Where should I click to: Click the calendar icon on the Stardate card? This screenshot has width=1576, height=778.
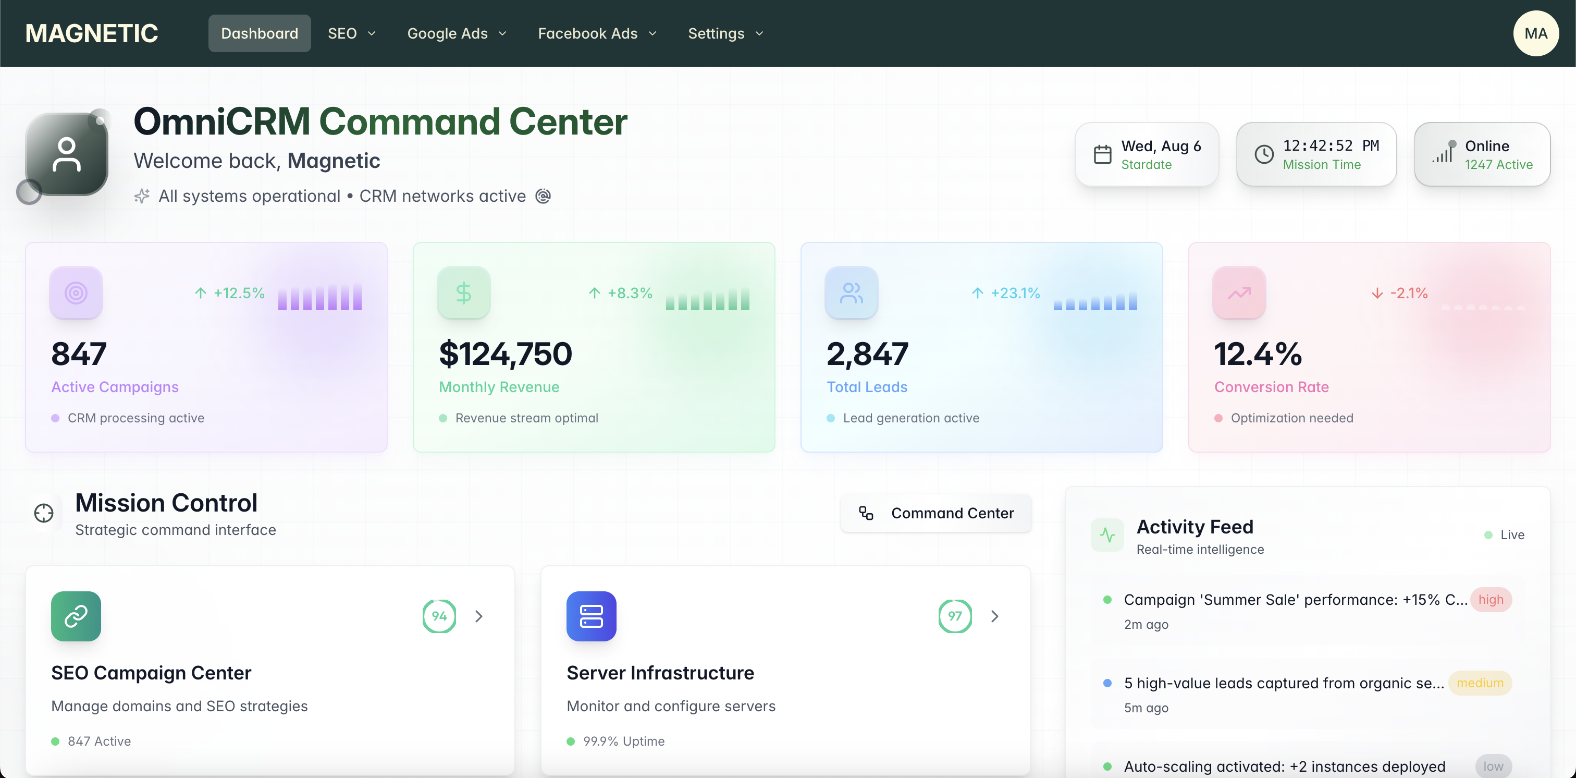pyautogui.click(x=1103, y=154)
